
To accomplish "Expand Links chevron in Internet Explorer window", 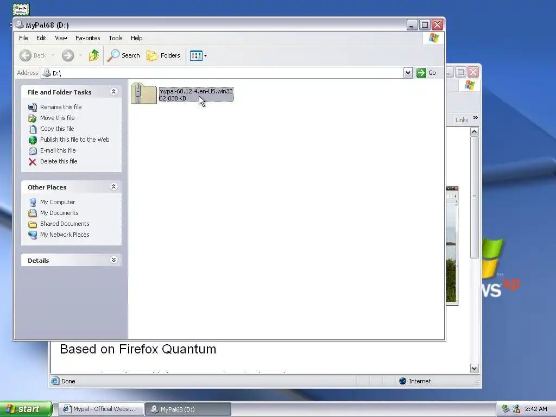I will tap(476, 118).
